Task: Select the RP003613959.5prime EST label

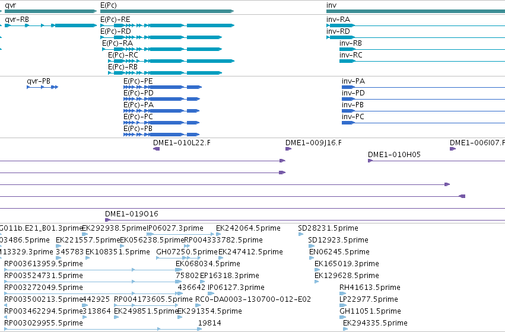Action: tap(43, 264)
